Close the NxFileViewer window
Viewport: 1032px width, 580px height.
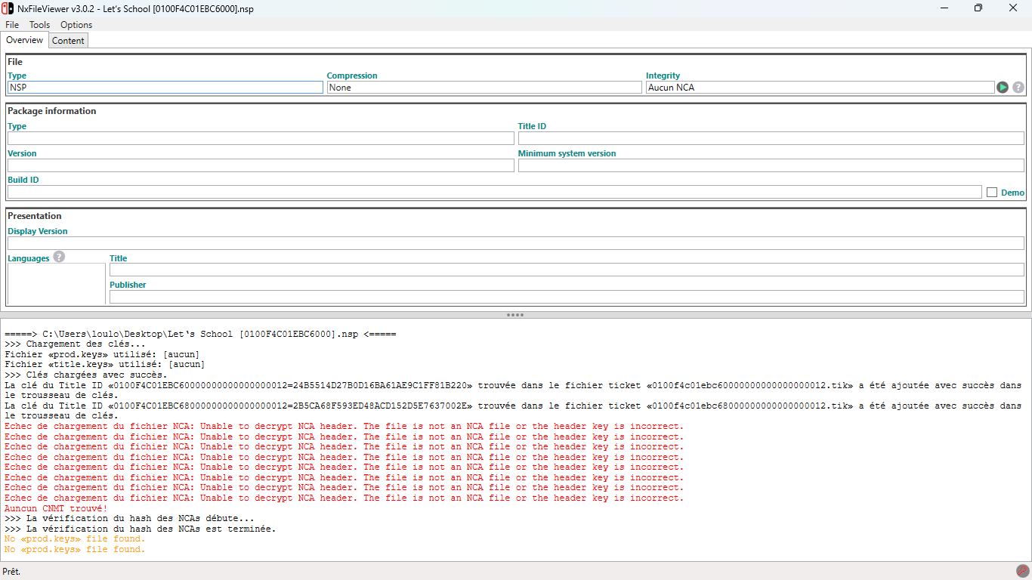(1013, 8)
